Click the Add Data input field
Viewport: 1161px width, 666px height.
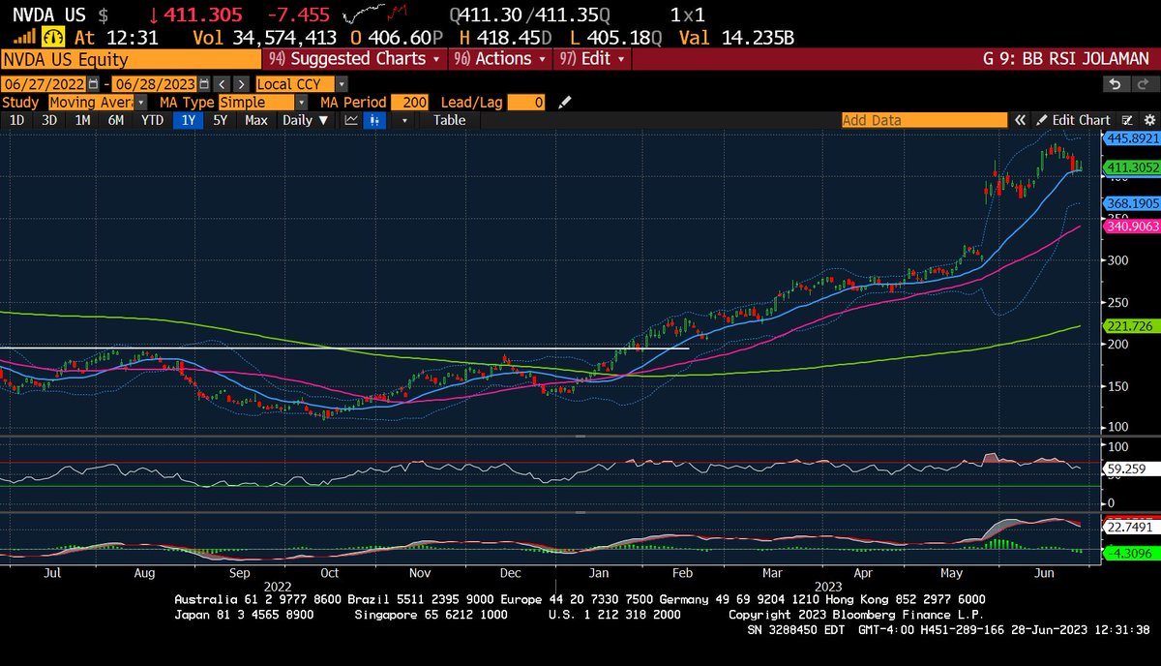point(924,120)
